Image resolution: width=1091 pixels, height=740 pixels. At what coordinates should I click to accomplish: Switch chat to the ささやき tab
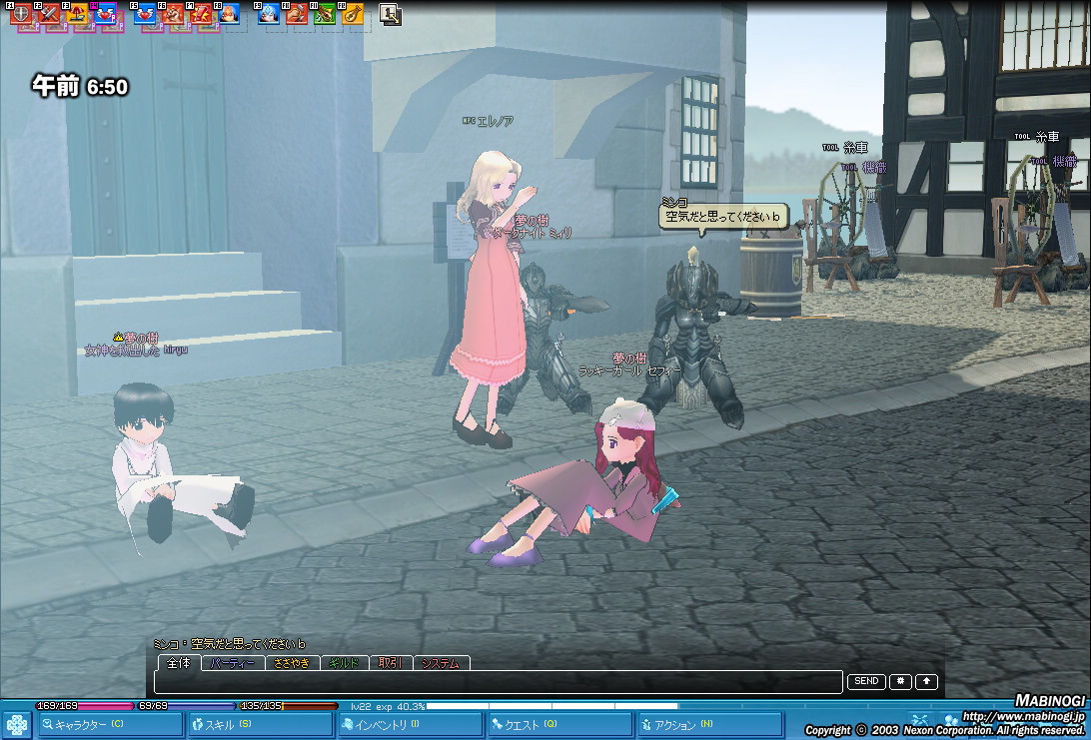[292, 663]
